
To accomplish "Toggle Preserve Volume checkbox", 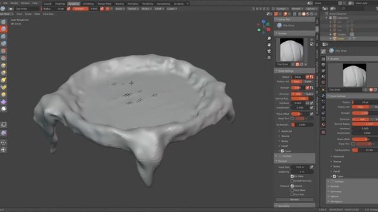I will [292, 186].
